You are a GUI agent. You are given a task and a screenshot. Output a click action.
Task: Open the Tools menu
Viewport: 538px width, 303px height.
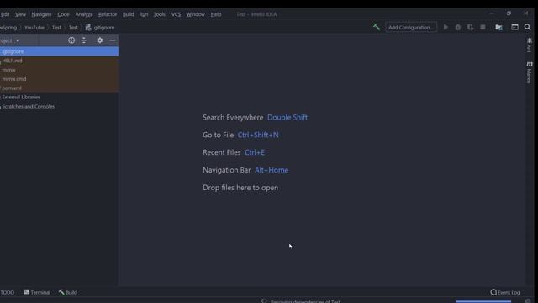tap(159, 14)
